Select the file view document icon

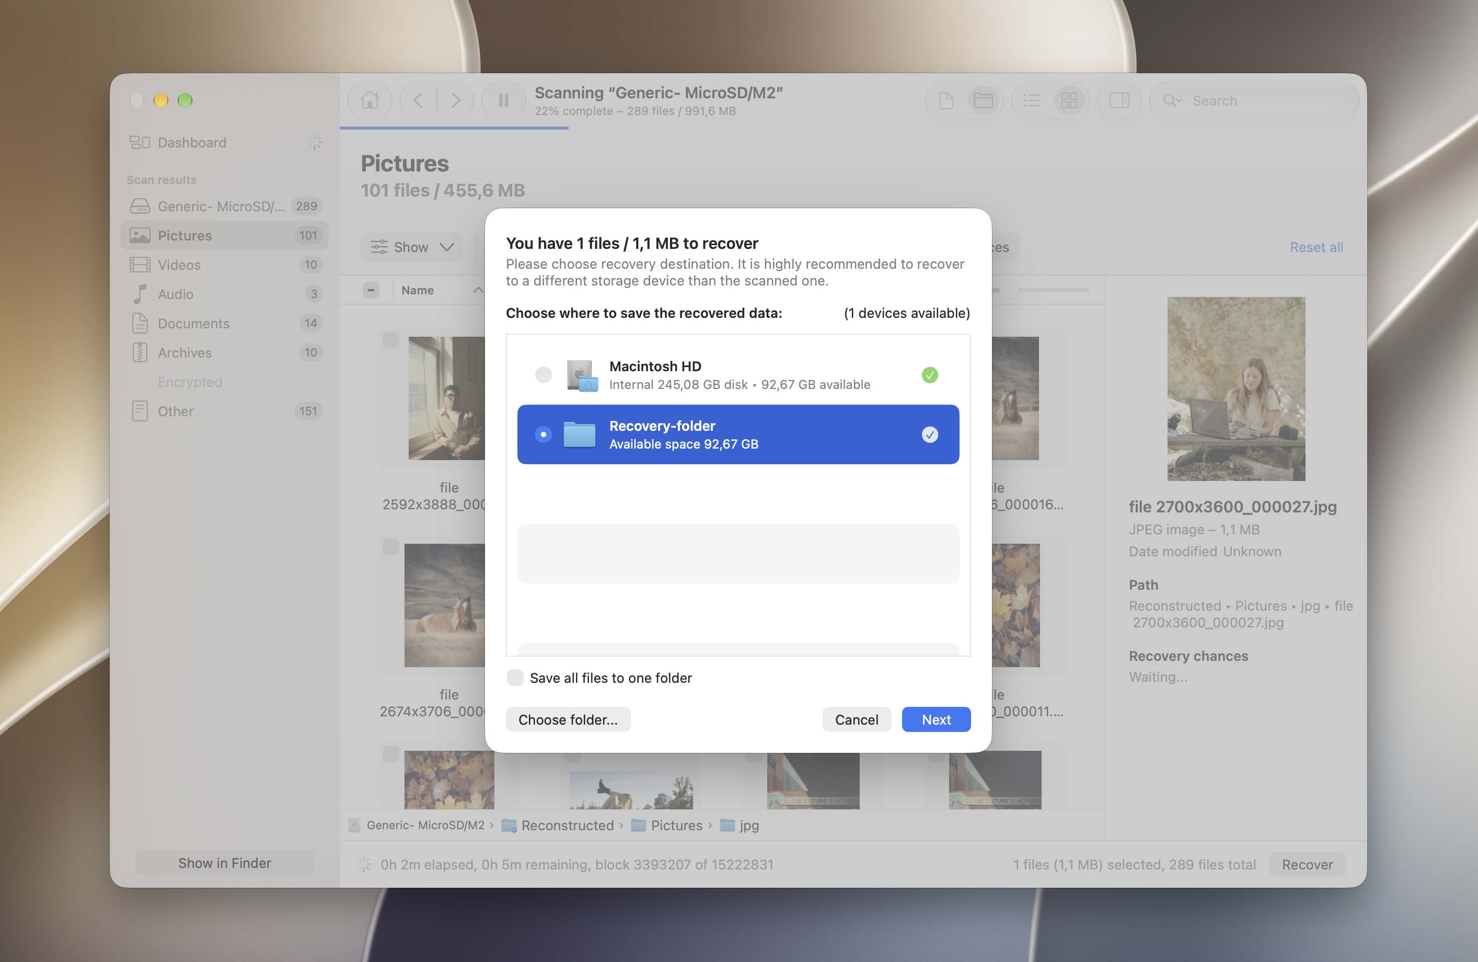pyautogui.click(x=946, y=100)
